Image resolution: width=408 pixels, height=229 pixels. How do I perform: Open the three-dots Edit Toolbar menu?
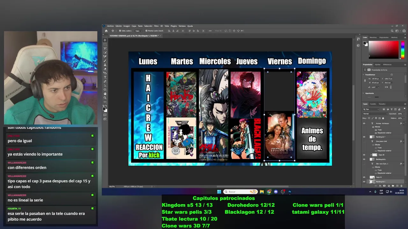105,102
